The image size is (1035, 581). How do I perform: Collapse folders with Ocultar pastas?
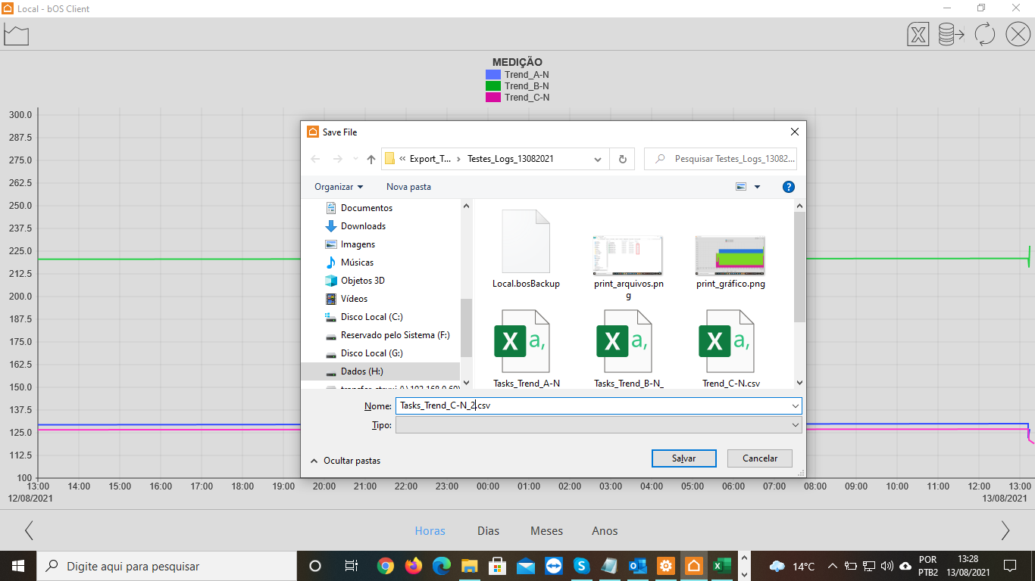346,461
